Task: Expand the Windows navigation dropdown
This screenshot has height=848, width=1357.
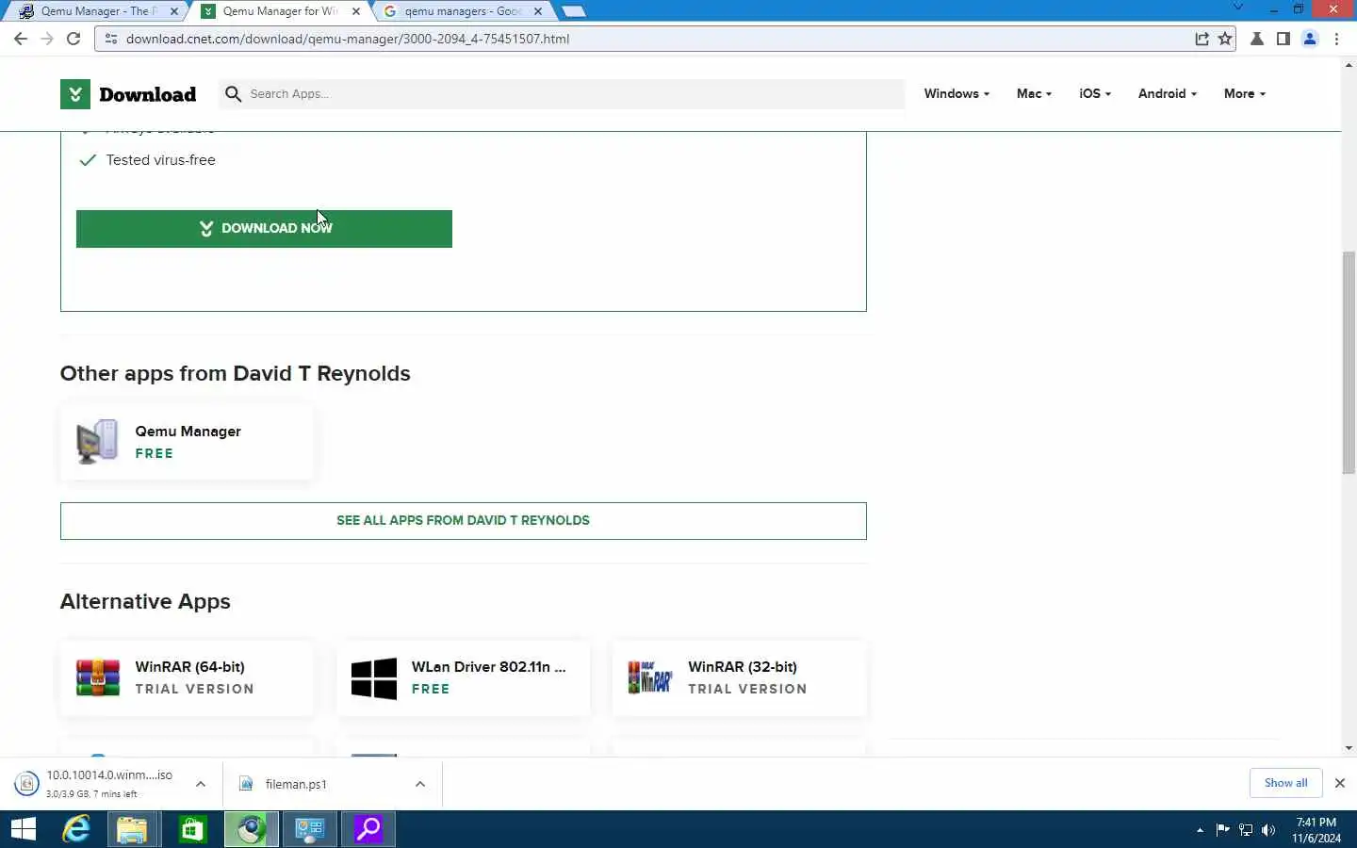Action: pos(956,94)
